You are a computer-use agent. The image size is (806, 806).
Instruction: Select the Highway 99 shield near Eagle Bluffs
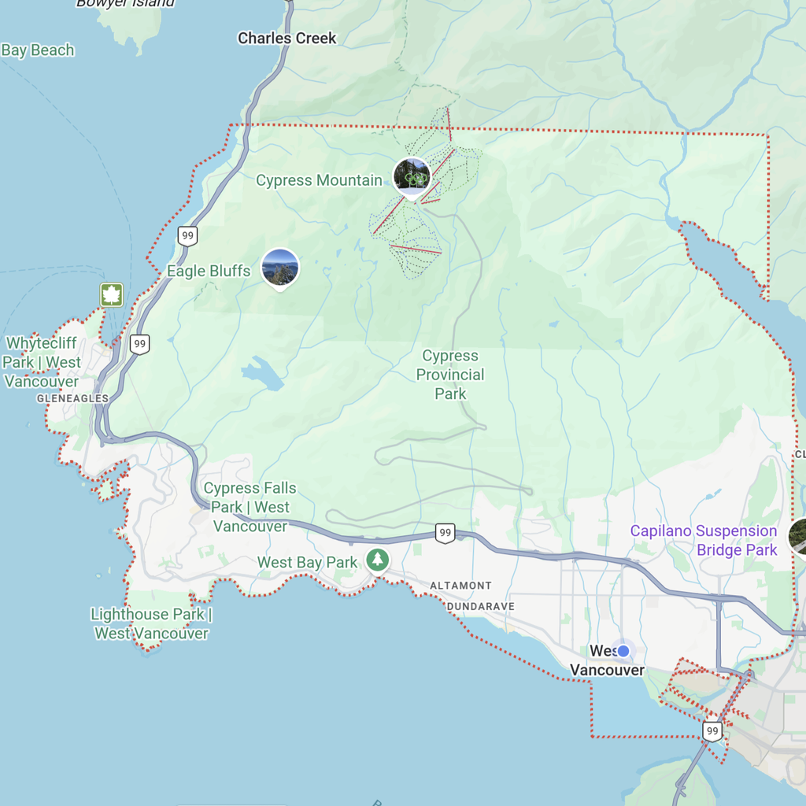[x=187, y=236]
